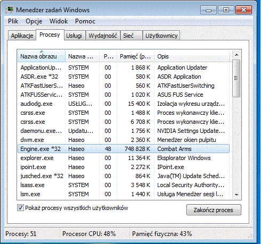
Task: Select the ASDR.exe *32 process
Action: tap(124, 77)
